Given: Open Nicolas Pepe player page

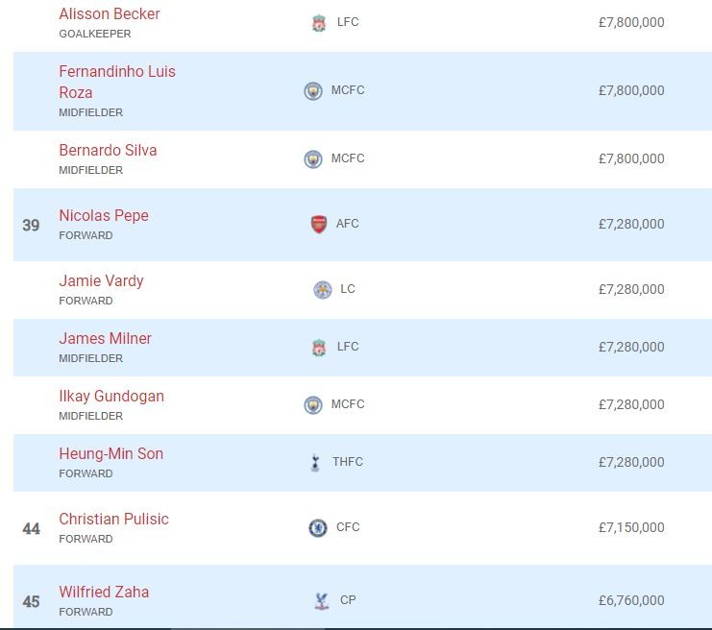Looking at the screenshot, I should click(x=104, y=216).
